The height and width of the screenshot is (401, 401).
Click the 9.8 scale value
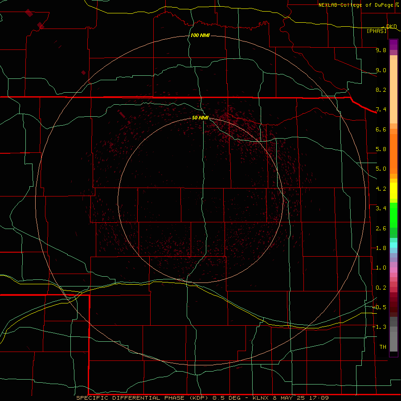[x=381, y=50]
